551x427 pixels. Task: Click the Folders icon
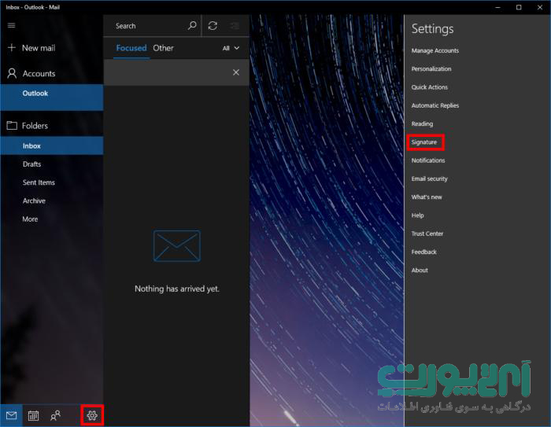pos(12,125)
